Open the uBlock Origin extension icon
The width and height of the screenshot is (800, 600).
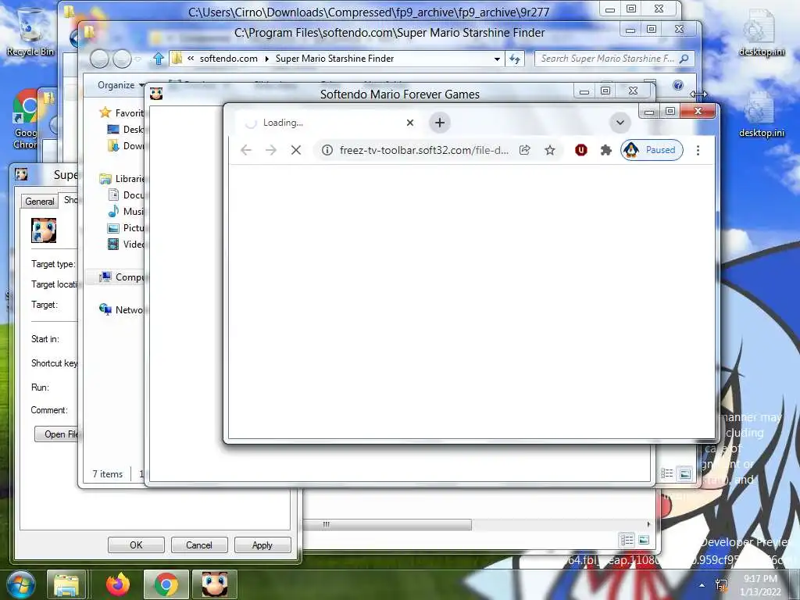click(x=581, y=150)
